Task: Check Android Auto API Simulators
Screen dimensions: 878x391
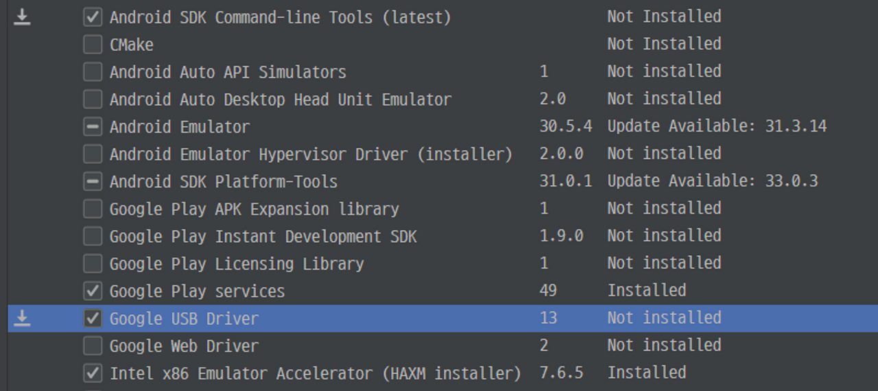Action: click(93, 72)
